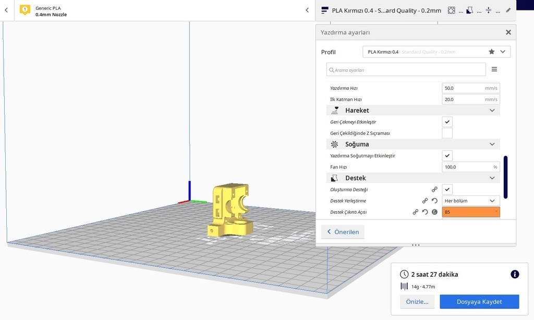Disable the Geri Çekmeyi Etkinleştir checkbox
534x320 pixels.
pos(447,121)
